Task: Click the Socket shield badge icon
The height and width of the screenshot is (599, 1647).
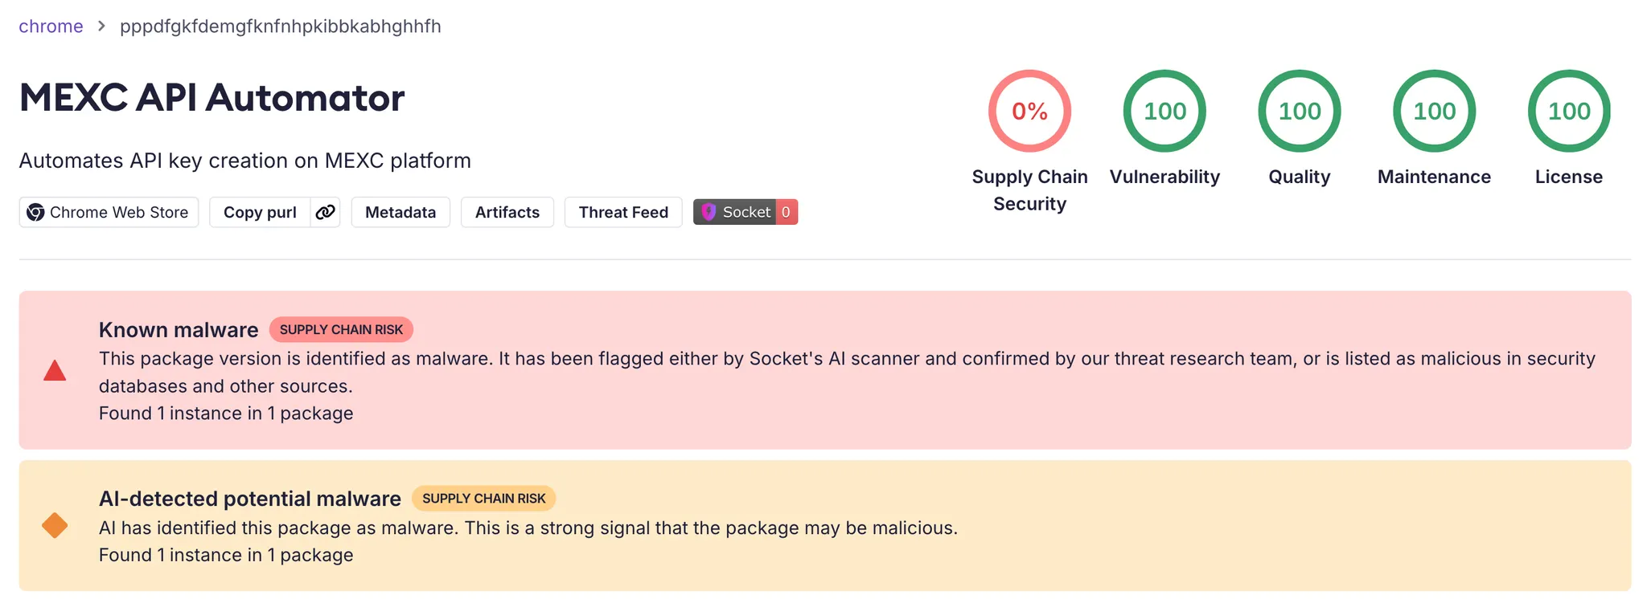Action: (x=708, y=212)
